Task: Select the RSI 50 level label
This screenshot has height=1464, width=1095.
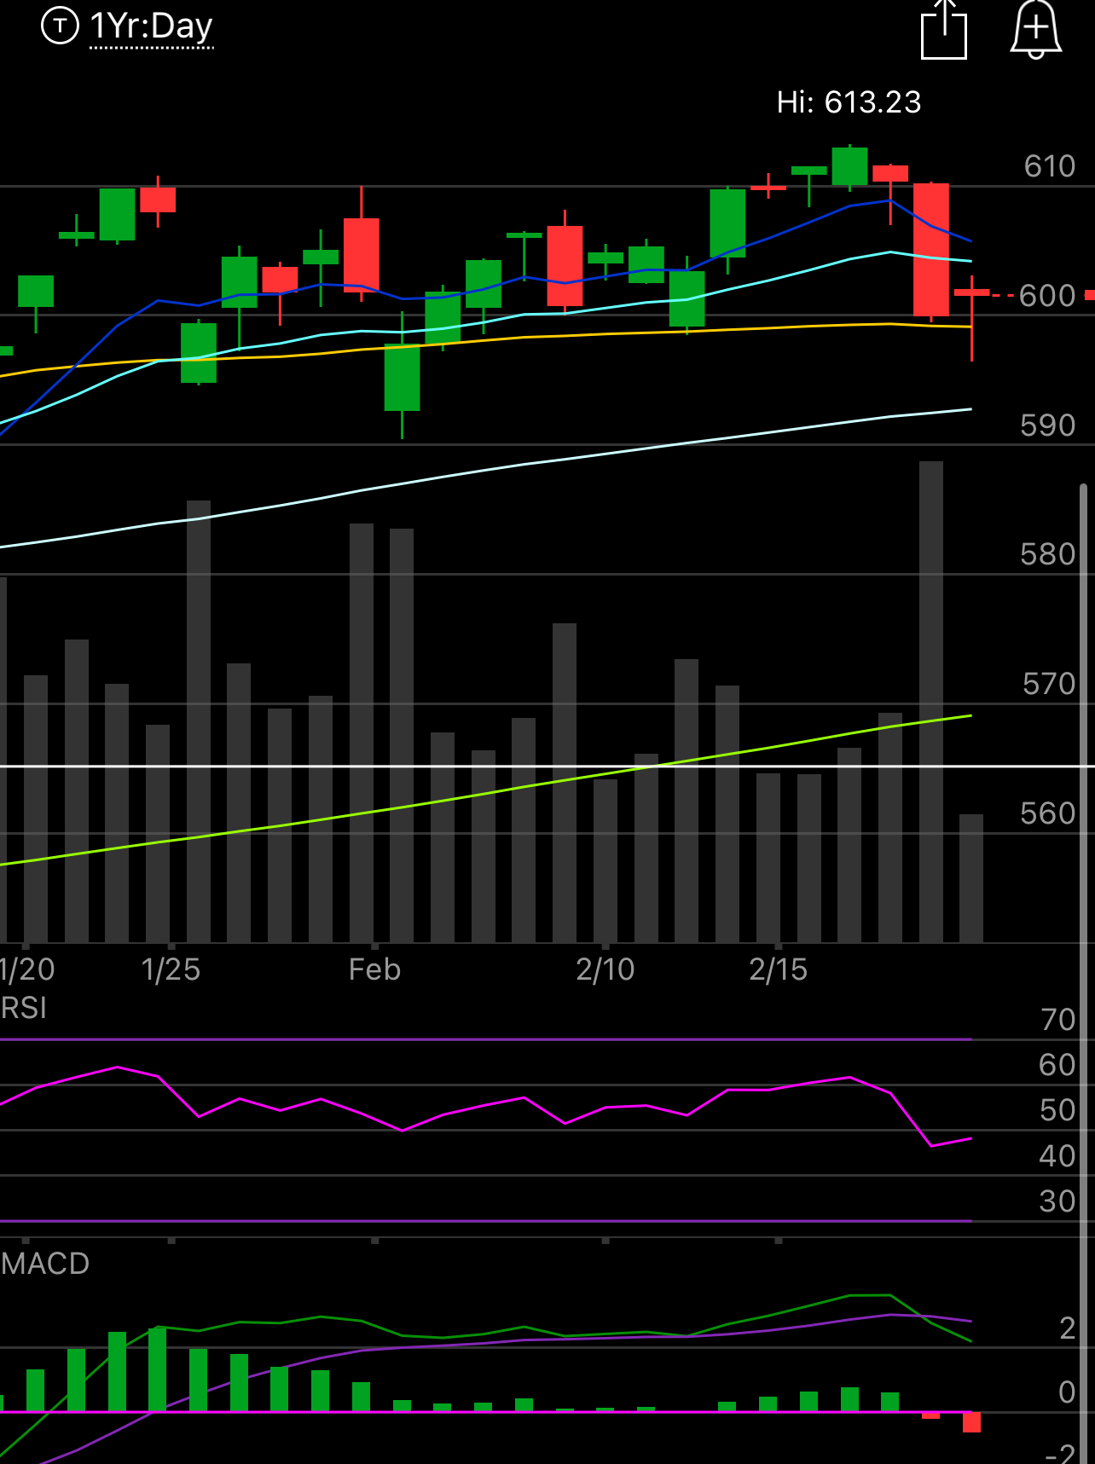Action: coord(1057,1110)
